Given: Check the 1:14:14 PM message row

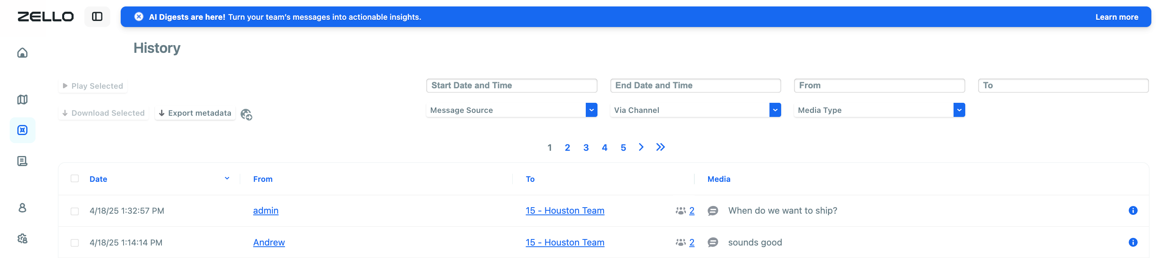Looking at the screenshot, I should [x=75, y=243].
